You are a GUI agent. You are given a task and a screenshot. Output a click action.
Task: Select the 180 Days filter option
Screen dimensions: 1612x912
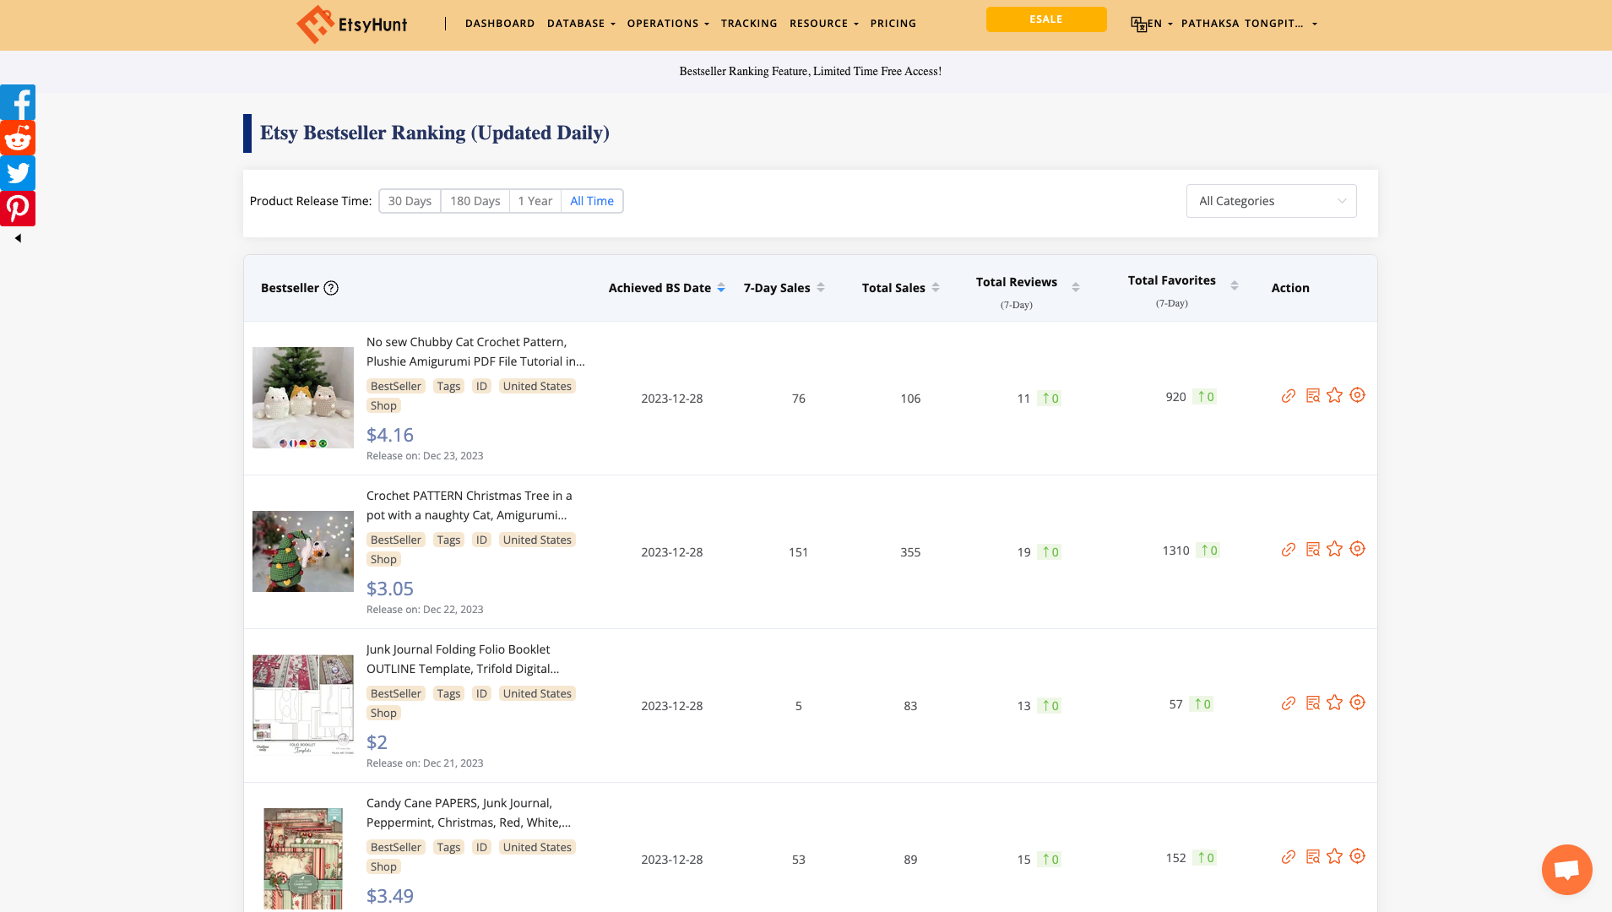pyautogui.click(x=475, y=201)
